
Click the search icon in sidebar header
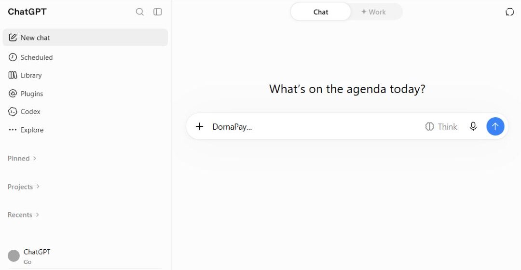[x=139, y=12]
